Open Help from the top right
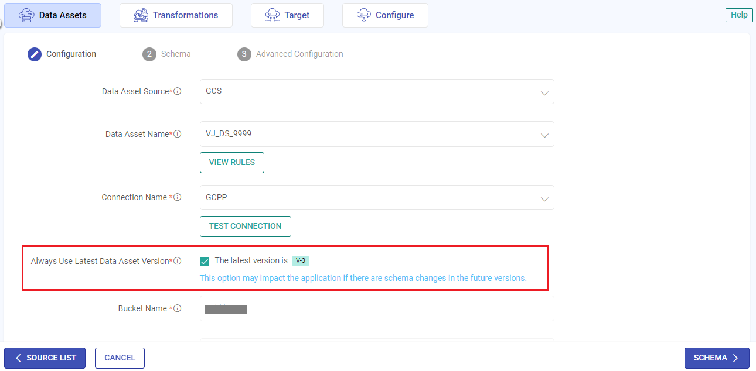Viewport: 756px width, 371px height. [x=739, y=15]
